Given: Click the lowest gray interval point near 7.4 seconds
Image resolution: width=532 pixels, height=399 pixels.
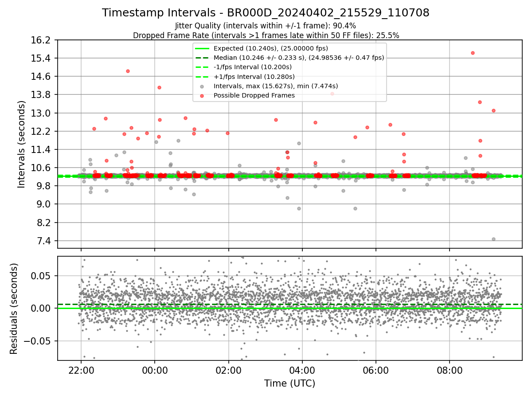Looking at the screenshot, I should pos(493,239).
